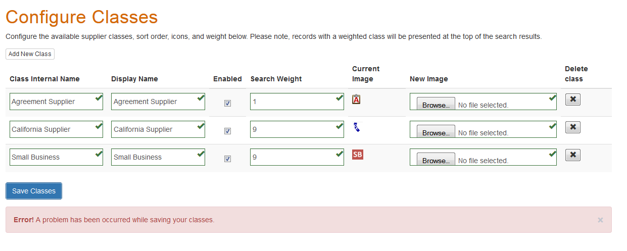The width and height of the screenshot is (627, 251).
Task: Save the classes configuration
Action: [x=34, y=191]
